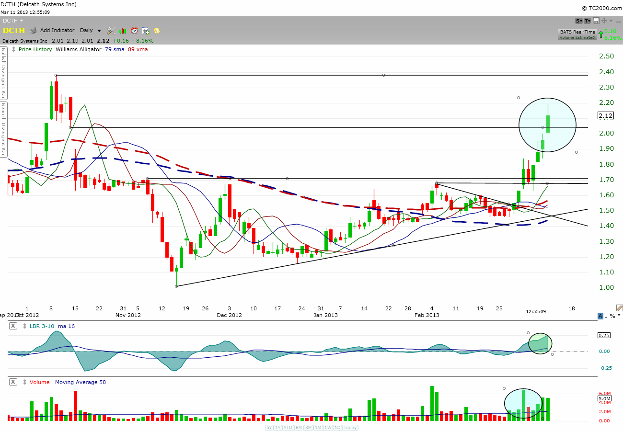
Task: Click the 0.25 LBR axis marker
Action: (605, 335)
